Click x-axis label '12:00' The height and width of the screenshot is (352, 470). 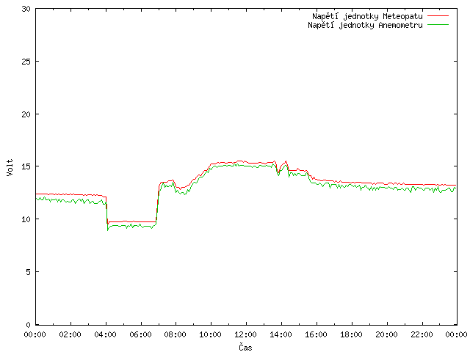coord(246,334)
